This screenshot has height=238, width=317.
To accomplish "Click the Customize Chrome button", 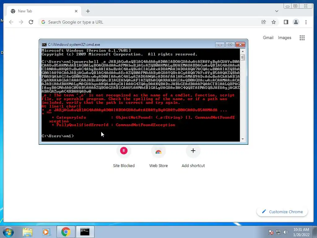I will [x=282, y=212].
